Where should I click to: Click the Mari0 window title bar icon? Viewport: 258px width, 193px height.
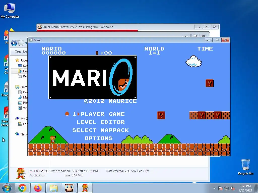pyautogui.click(x=30, y=40)
